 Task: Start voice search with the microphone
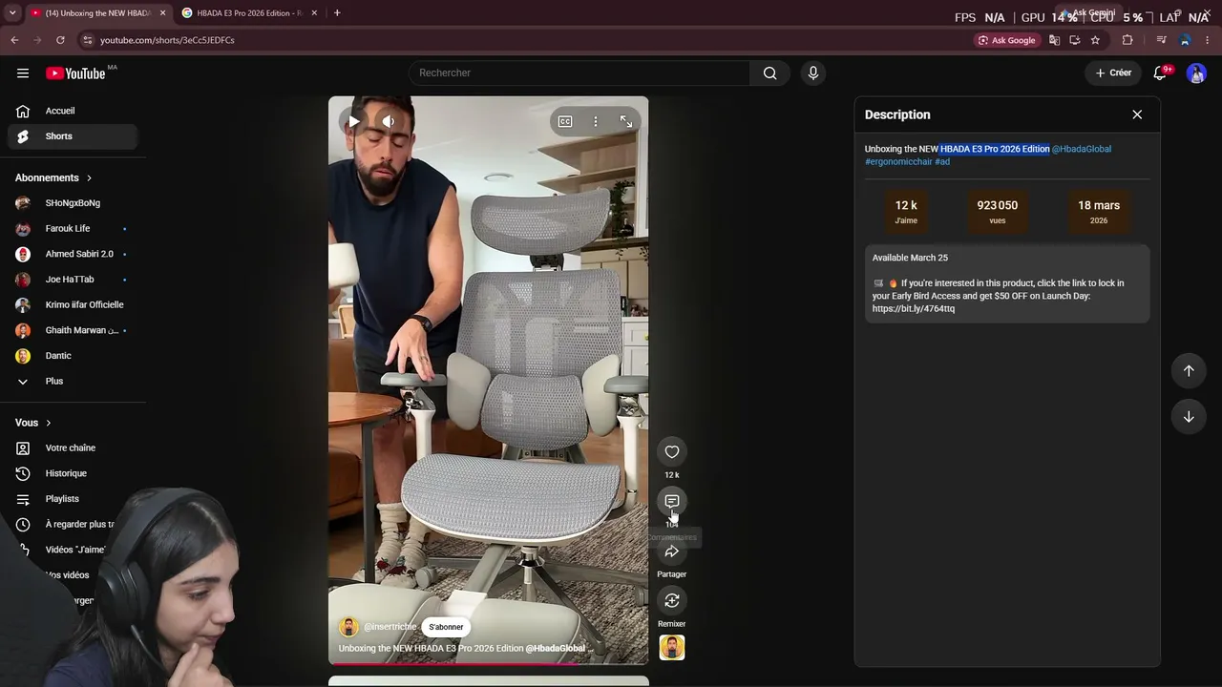point(813,73)
